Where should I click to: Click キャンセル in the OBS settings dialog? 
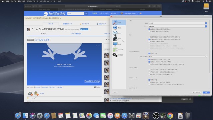pos(196,92)
